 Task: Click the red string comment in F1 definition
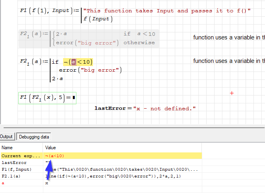(167, 11)
